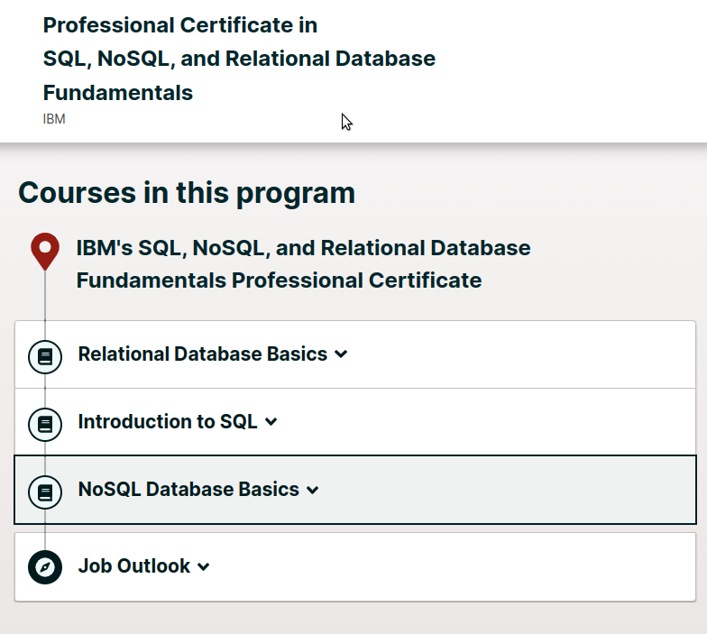Click the compass icon beside Job Outlook

click(45, 567)
